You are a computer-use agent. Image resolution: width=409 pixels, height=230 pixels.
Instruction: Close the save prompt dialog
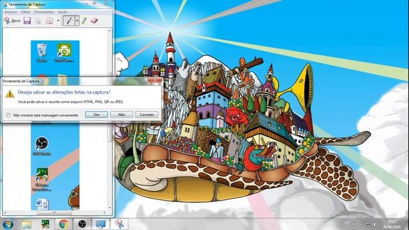[155, 80]
